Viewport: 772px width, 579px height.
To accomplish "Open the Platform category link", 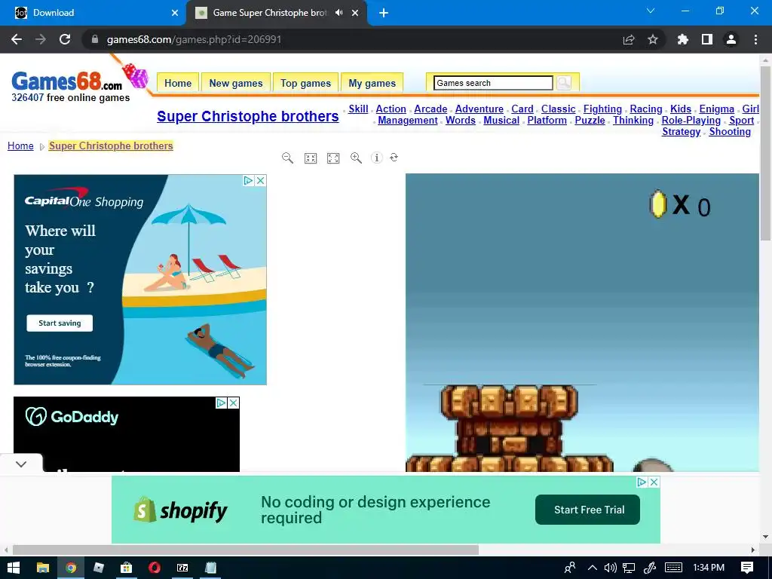I will [547, 120].
